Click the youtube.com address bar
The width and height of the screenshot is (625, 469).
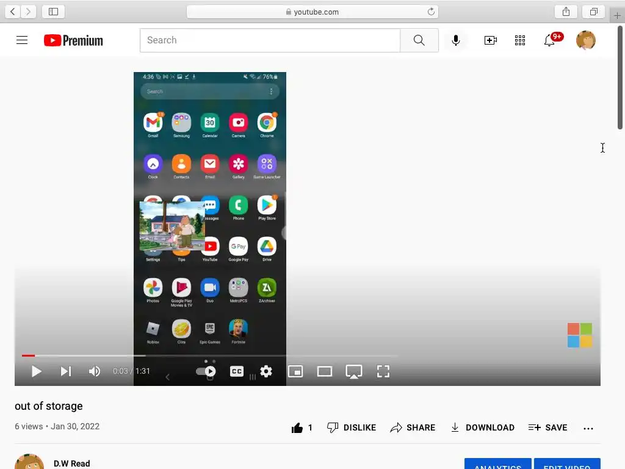click(x=312, y=12)
